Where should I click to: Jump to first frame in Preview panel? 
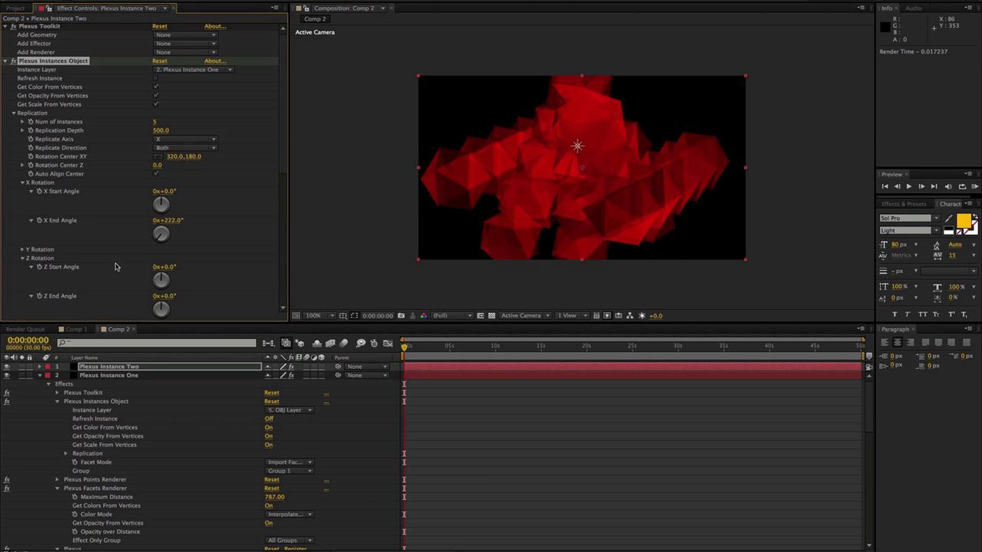885,186
